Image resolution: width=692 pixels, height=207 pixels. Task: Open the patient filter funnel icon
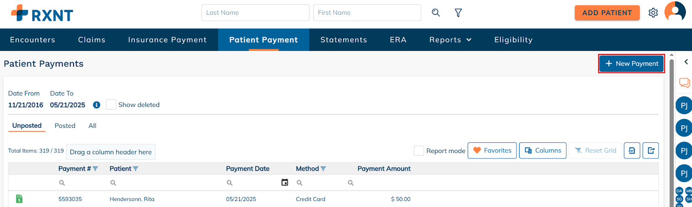coord(458,13)
